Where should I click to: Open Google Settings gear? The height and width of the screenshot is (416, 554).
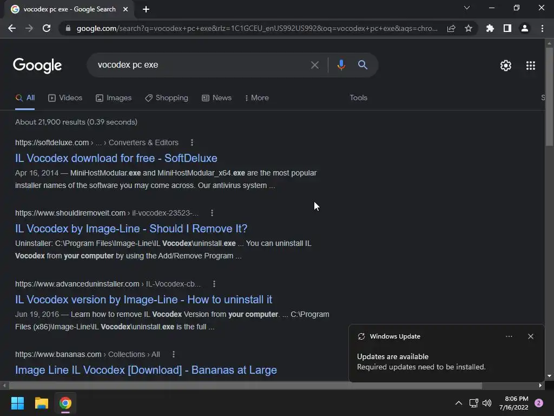(x=506, y=66)
